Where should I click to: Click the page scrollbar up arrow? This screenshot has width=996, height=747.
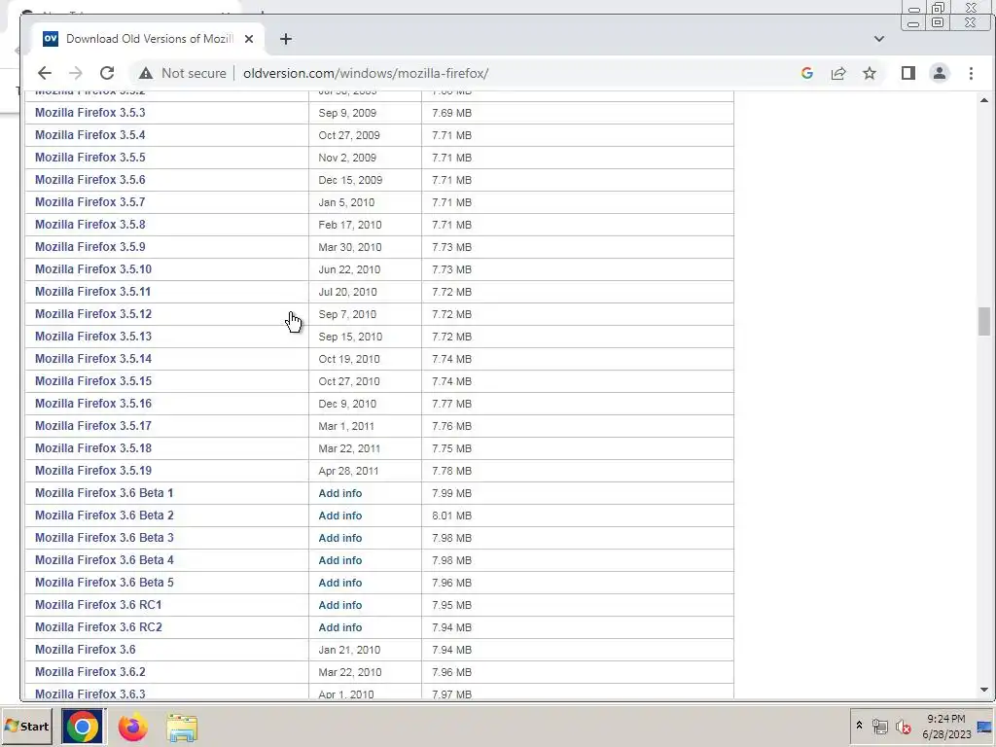click(984, 100)
